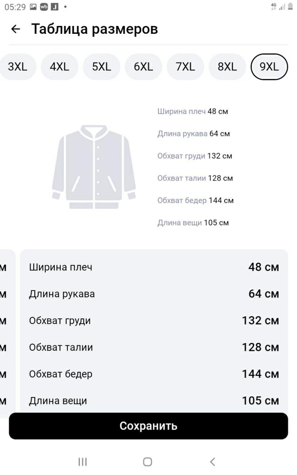Select the 4XL size tab
The height and width of the screenshot is (475, 297).
point(59,67)
